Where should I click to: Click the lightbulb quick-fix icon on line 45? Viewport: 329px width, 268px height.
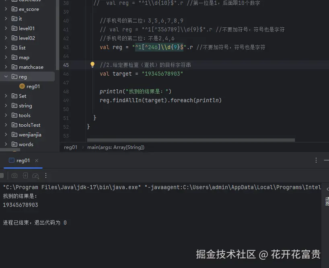93,65
